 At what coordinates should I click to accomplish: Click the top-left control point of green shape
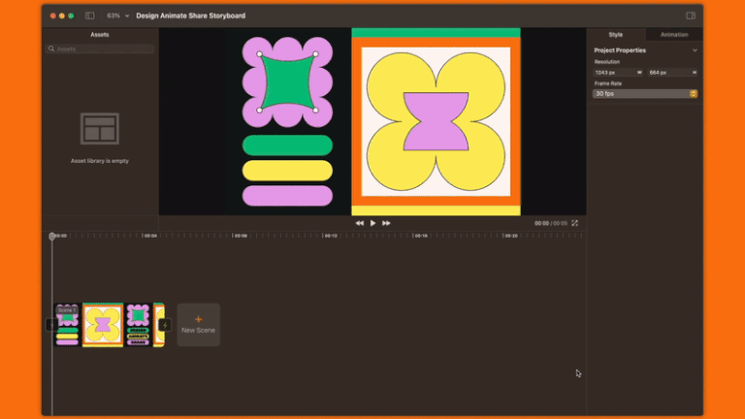pyautogui.click(x=259, y=54)
